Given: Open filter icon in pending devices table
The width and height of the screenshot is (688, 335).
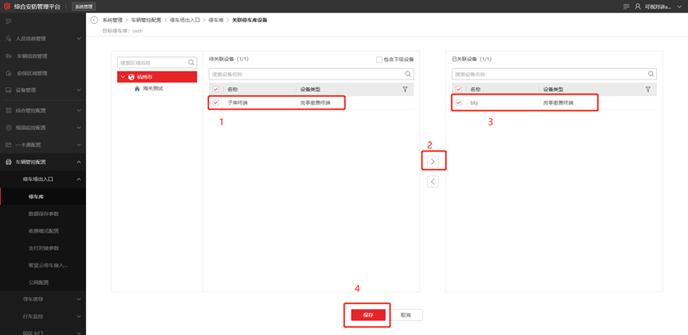Looking at the screenshot, I should click(x=405, y=90).
